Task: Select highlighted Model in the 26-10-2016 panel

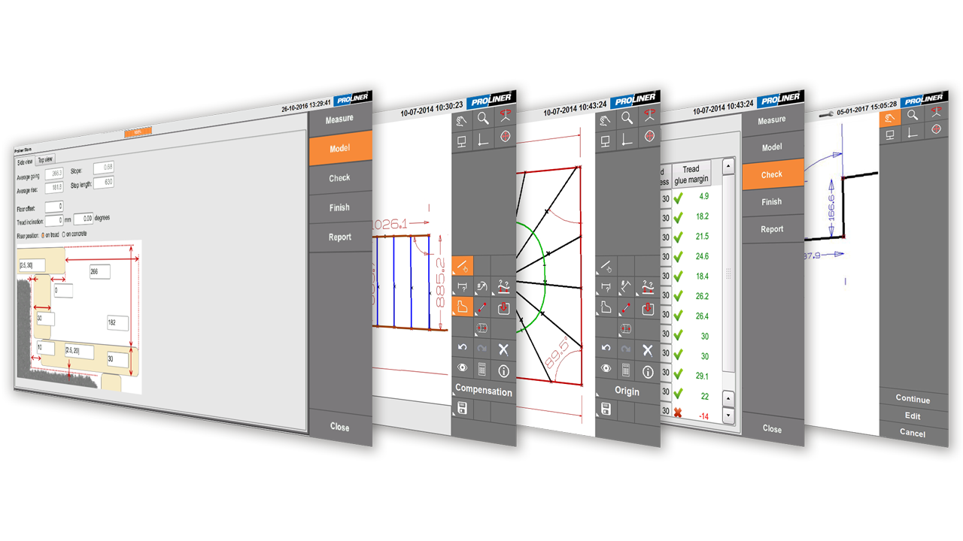Action: [340, 148]
